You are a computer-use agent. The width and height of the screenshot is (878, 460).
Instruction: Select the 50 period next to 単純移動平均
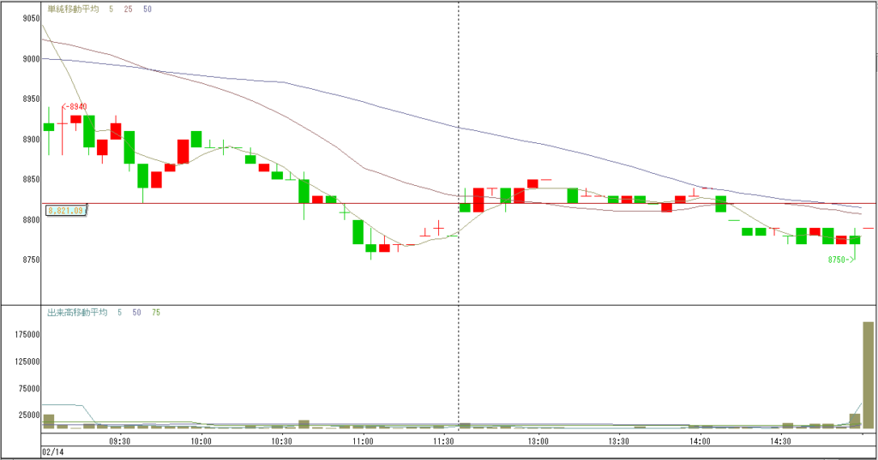[147, 9]
